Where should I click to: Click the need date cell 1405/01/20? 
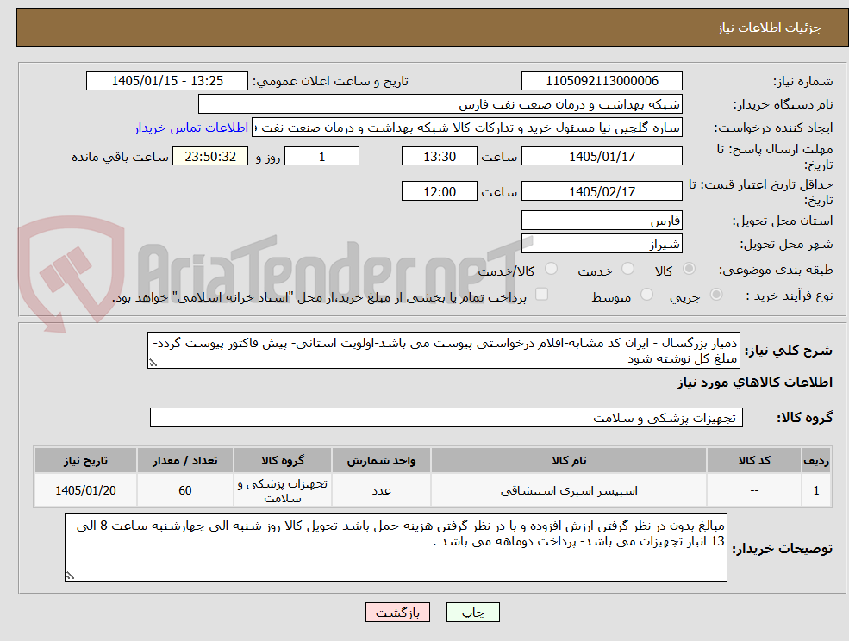(x=85, y=490)
